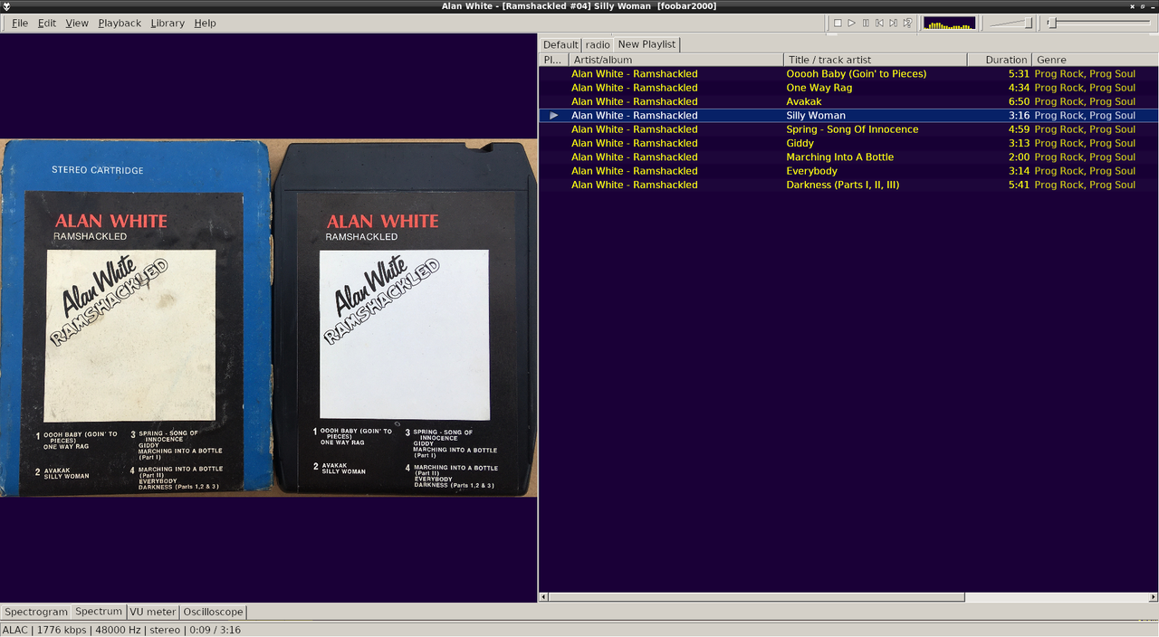This screenshot has height=637, width=1159.
Task: Click the playlist scrollbar left arrow
Action: [543, 597]
